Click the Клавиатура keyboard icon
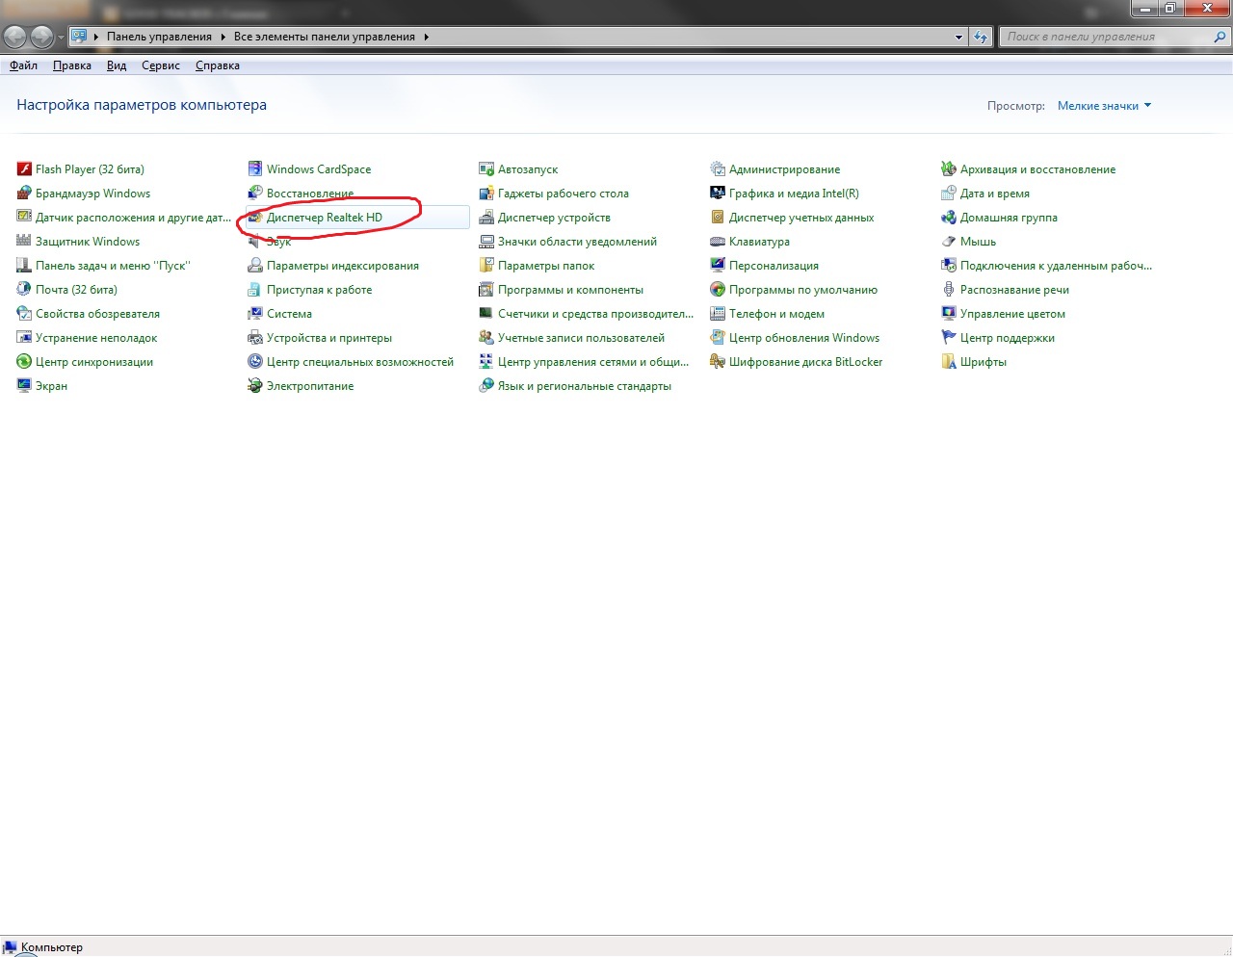 (x=718, y=242)
